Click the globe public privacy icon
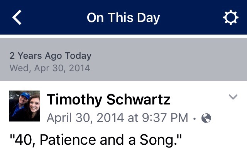The width and height of the screenshot is (247, 166). (x=206, y=118)
